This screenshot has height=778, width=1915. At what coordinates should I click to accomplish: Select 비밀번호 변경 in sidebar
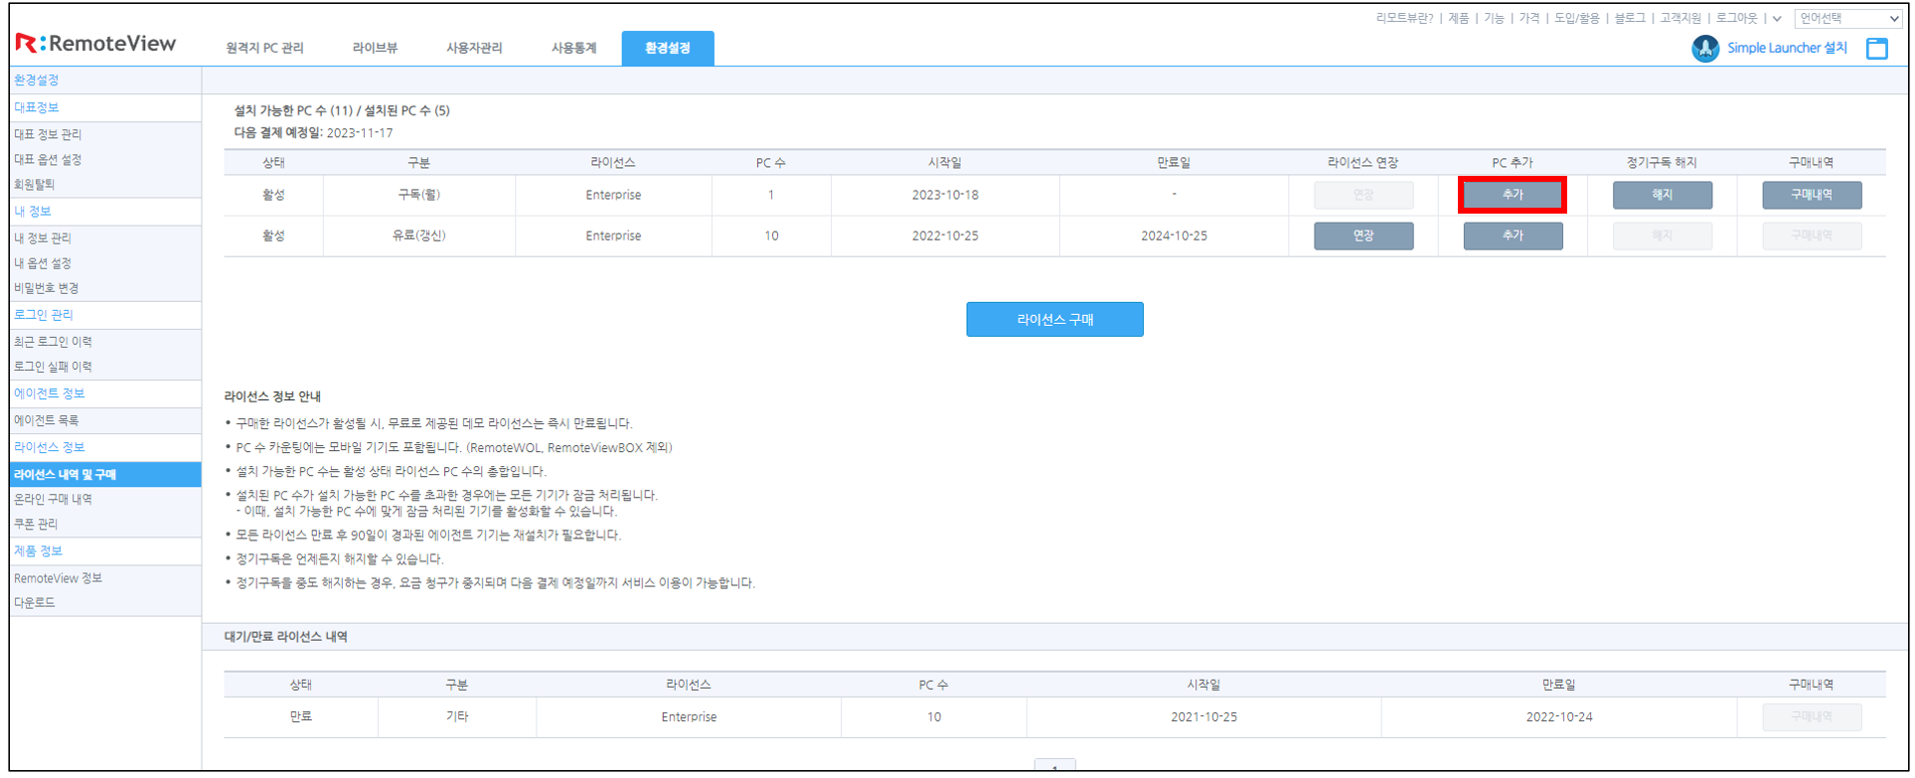[46, 288]
